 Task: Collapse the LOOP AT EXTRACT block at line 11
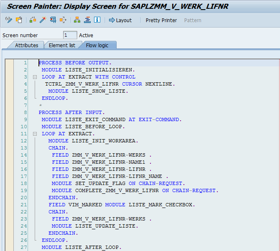pyautogui.click(x=35, y=134)
